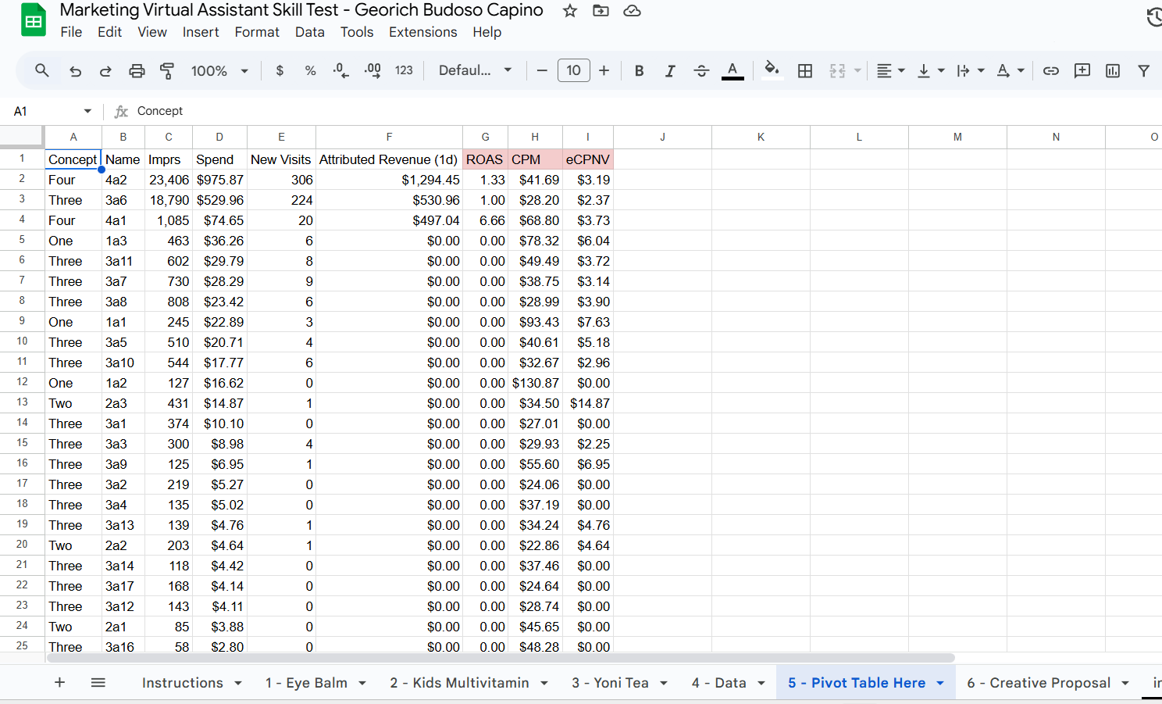The height and width of the screenshot is (704, 1162).
Task: Open the font family dropdown
Action: [475, 70]
